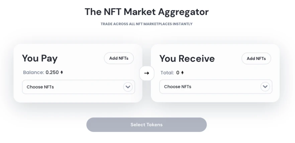Viewport: 295px width, 143px height.
Task: Click the Ethereum icon beside Total
Action: pos(182,73)
